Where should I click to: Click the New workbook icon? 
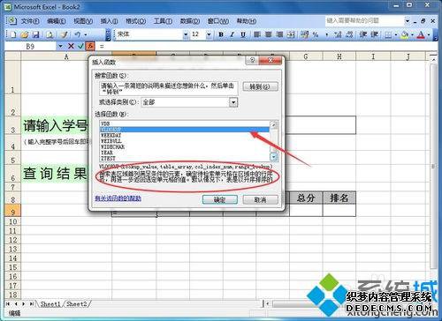(x=13, y=34)
